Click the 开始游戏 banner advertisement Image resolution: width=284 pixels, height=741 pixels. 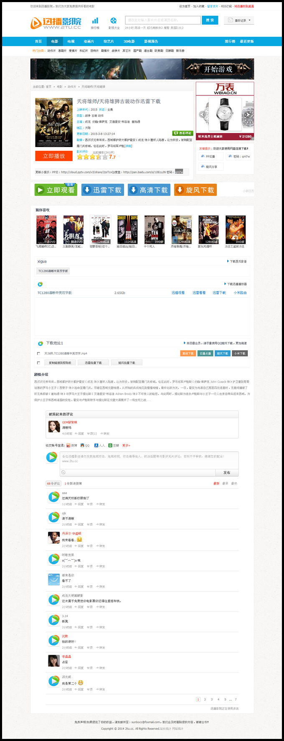(x=142, y=69)
